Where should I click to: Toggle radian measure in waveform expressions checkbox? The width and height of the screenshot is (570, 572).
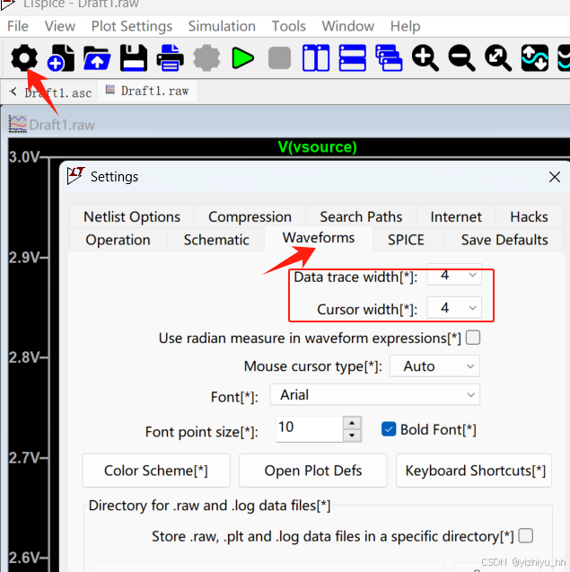click(x=473, y=338)
